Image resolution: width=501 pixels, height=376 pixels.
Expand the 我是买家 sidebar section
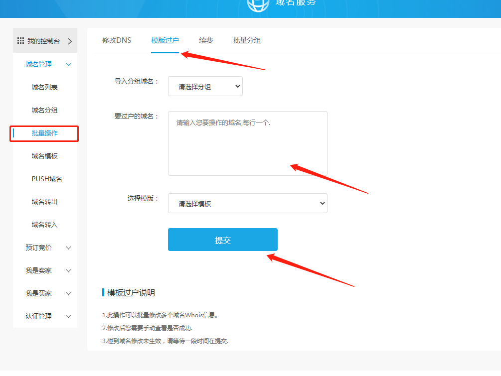click(69, 293)
